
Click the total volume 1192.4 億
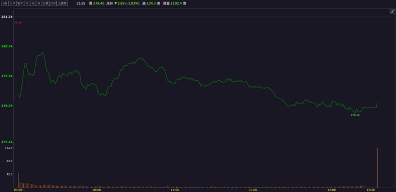click(x=177, y=4)
